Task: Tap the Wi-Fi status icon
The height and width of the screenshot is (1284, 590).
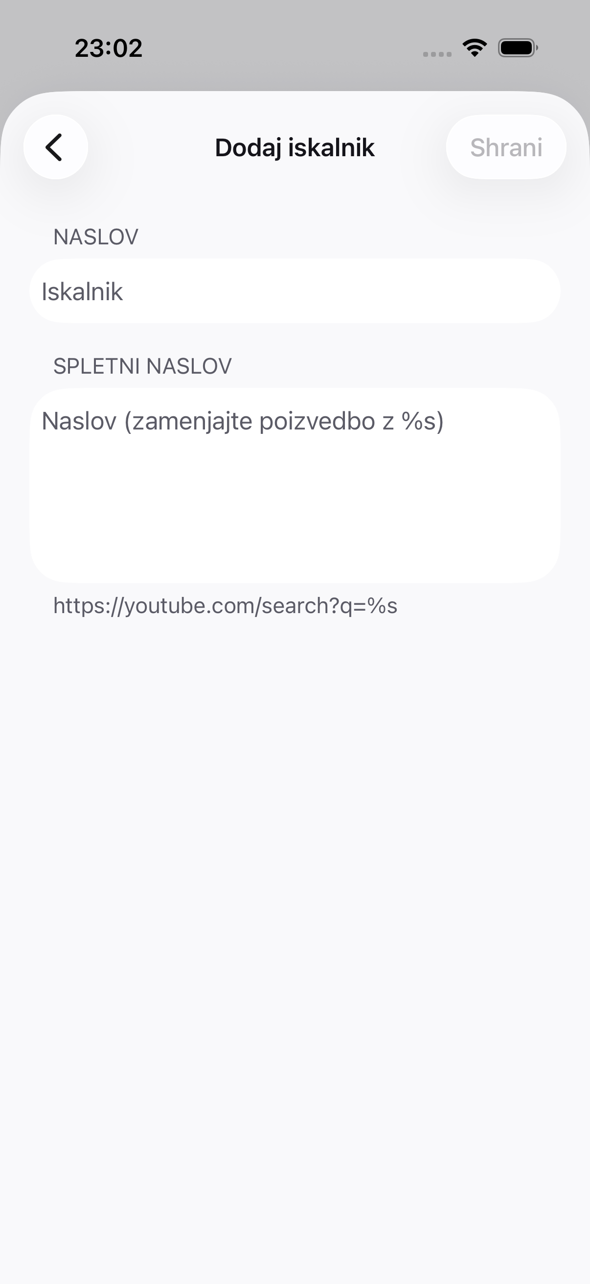Action: click(475, 48)
